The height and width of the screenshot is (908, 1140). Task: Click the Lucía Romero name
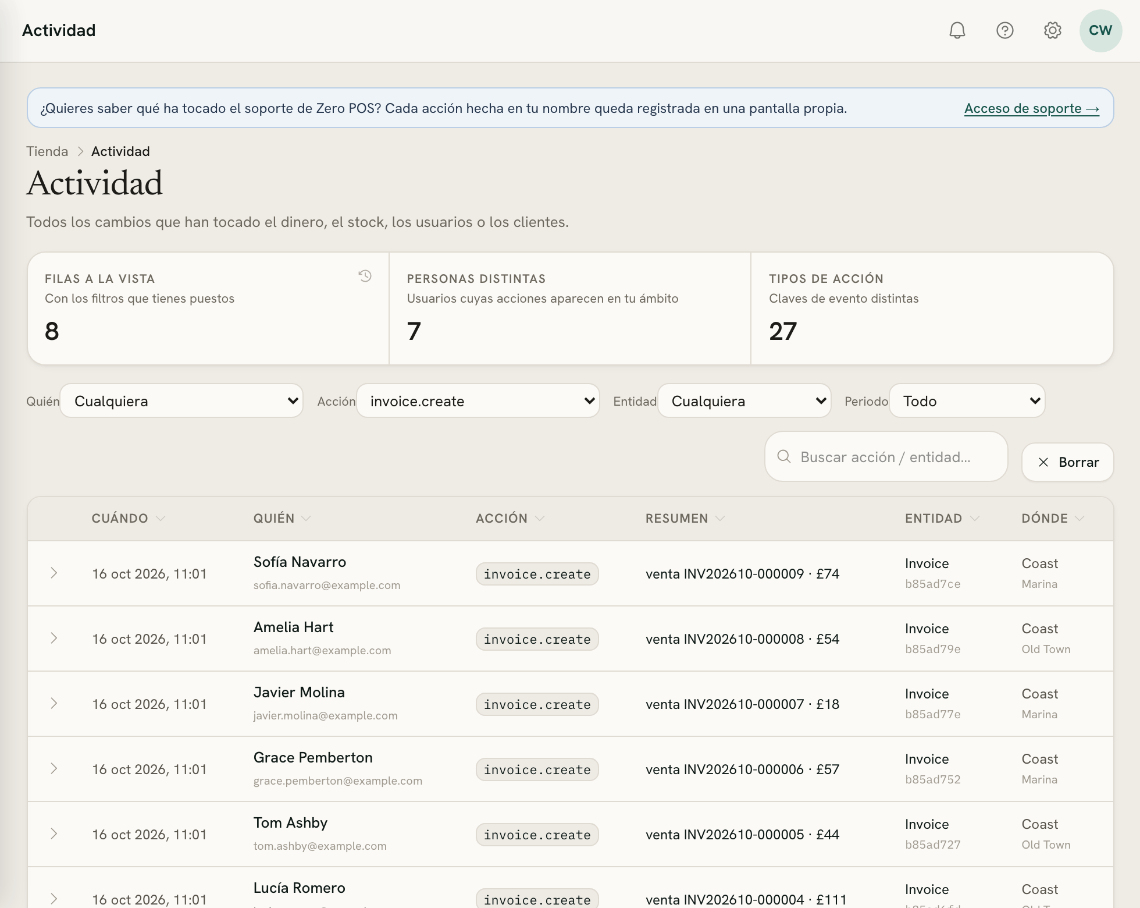(300, 888)
